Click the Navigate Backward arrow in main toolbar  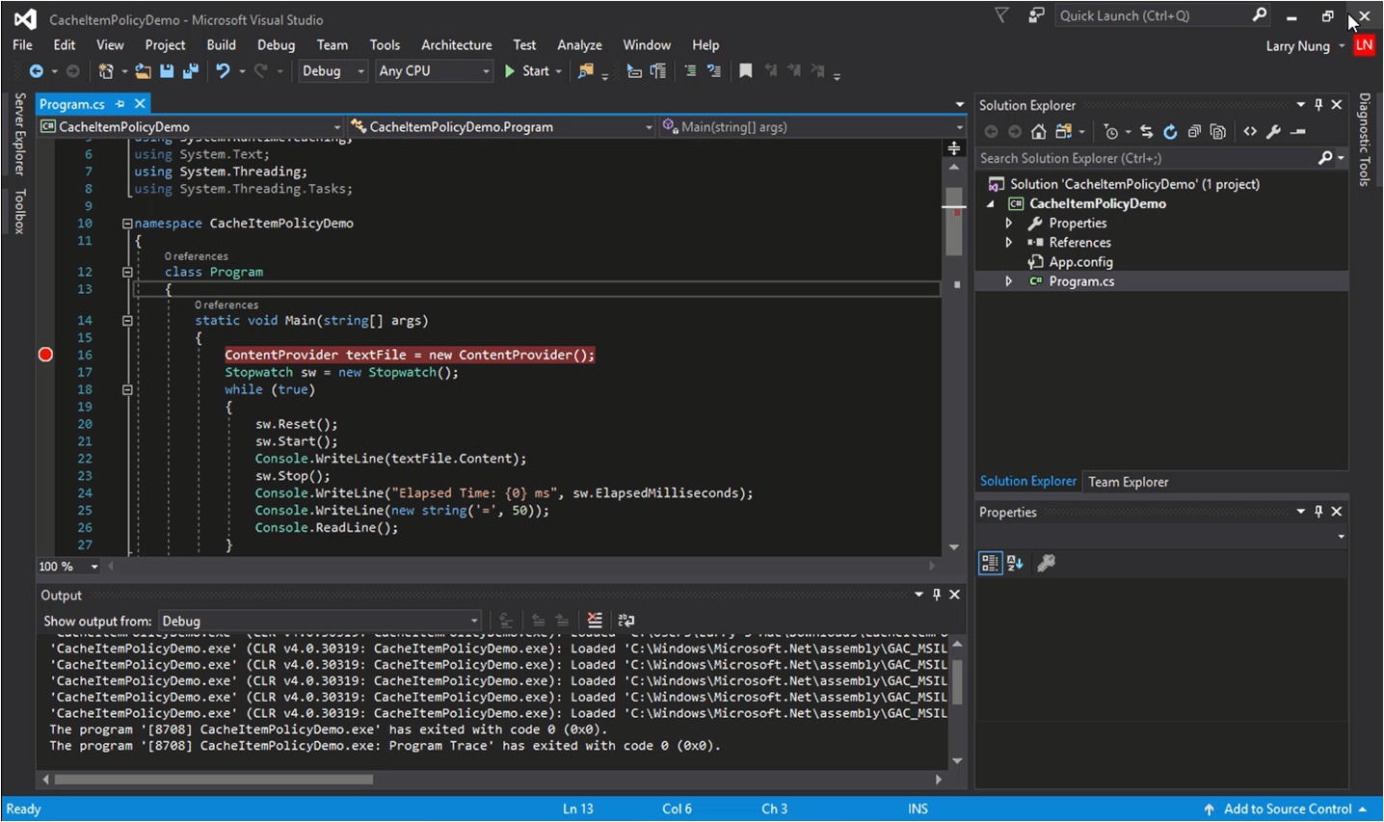click(x=37, y=71)
